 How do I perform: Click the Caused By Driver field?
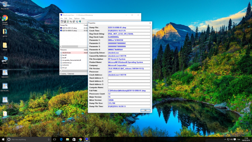[x=129, y=52]
